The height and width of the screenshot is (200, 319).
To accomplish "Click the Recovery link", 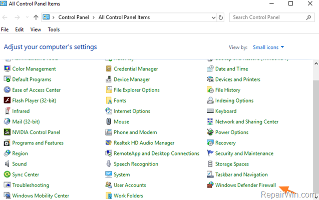I will click(x=225, y=143).
